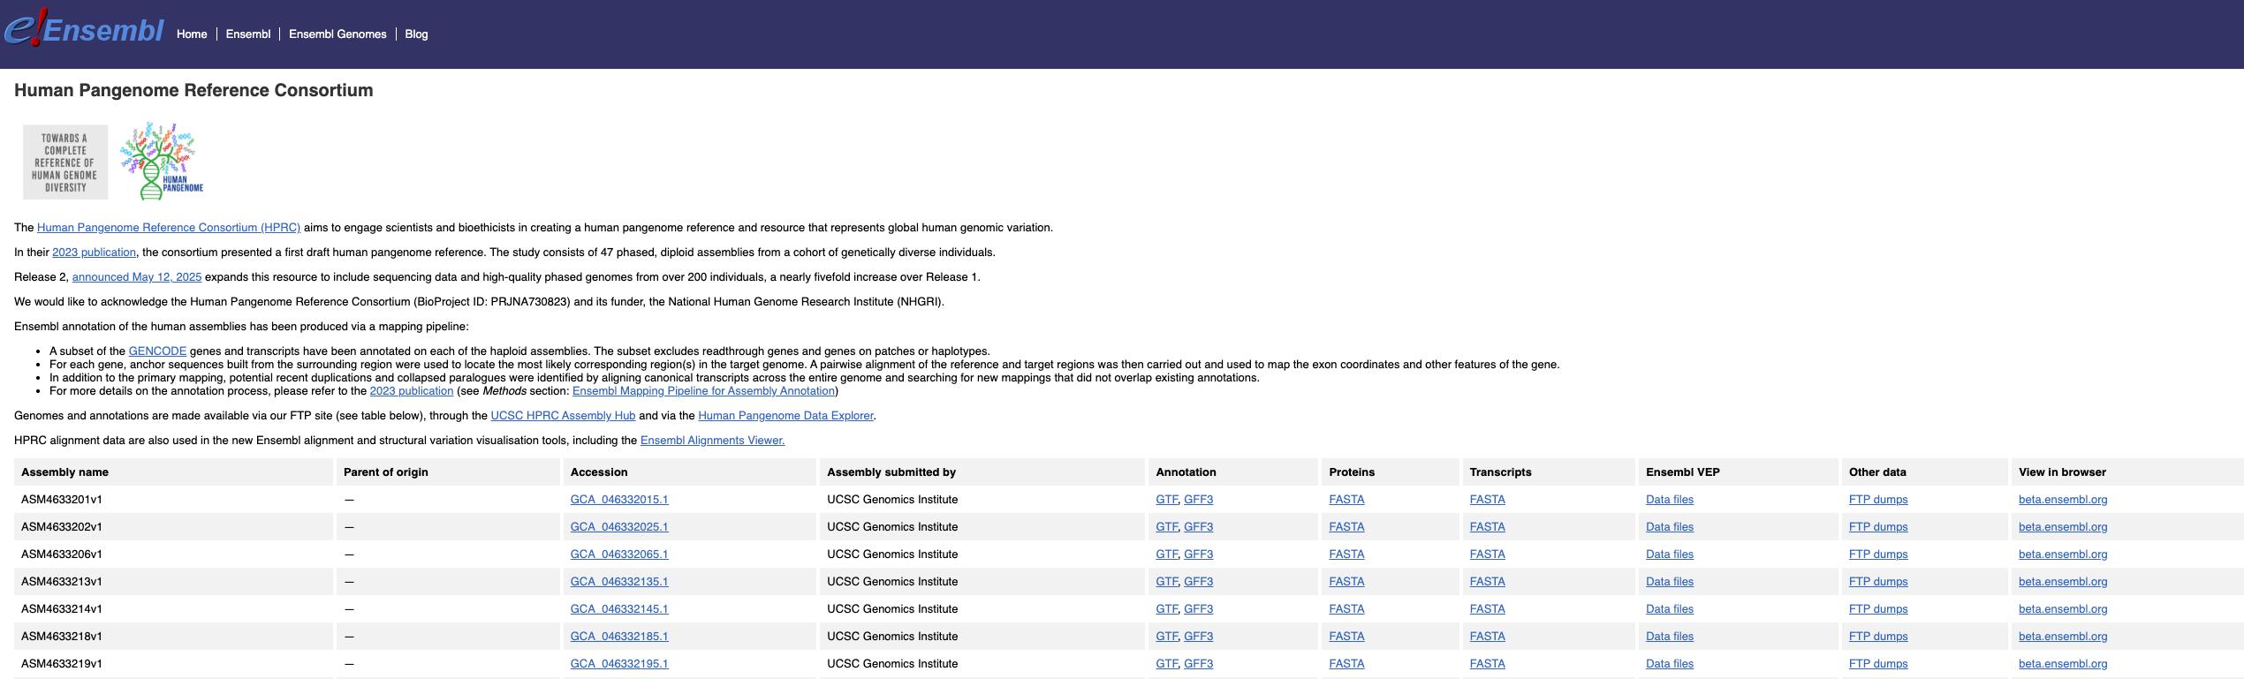The image size is (2244, 679).
Task: Open the 2023 publication link in the intro paragraph
Action: click(x=95, y=253)
